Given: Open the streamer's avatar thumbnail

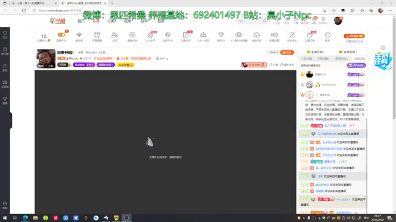Looking at the screenshot, I should coord(46,59).
